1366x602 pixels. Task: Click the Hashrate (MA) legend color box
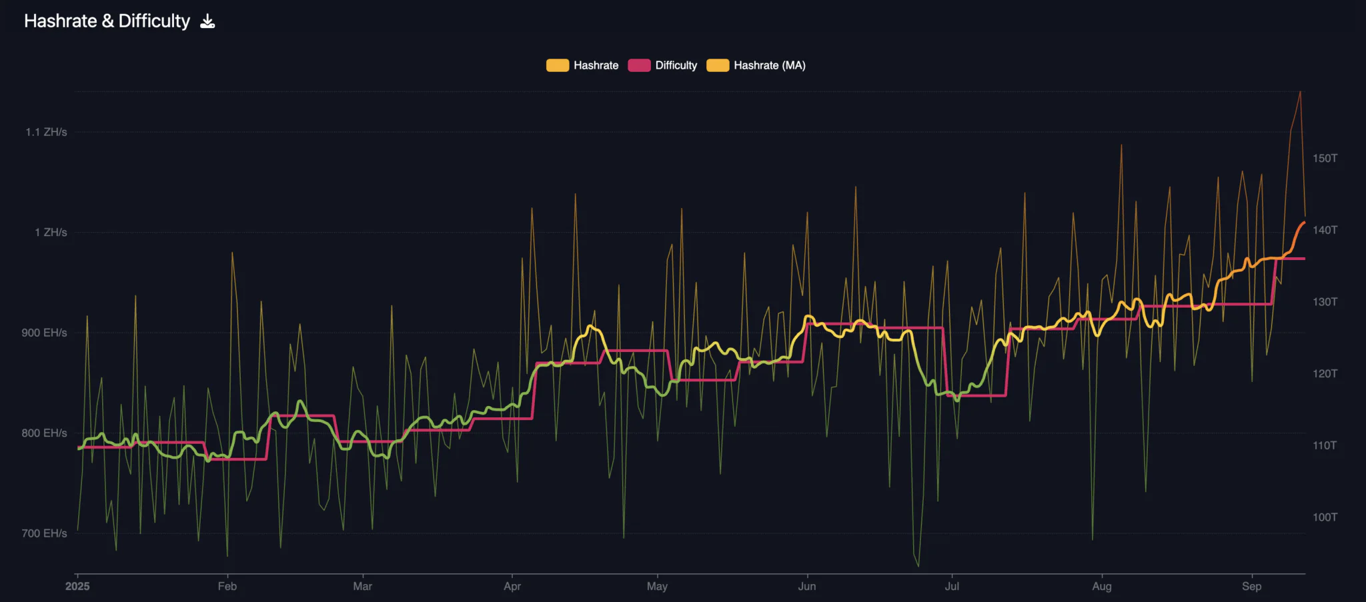pos(718,65)
